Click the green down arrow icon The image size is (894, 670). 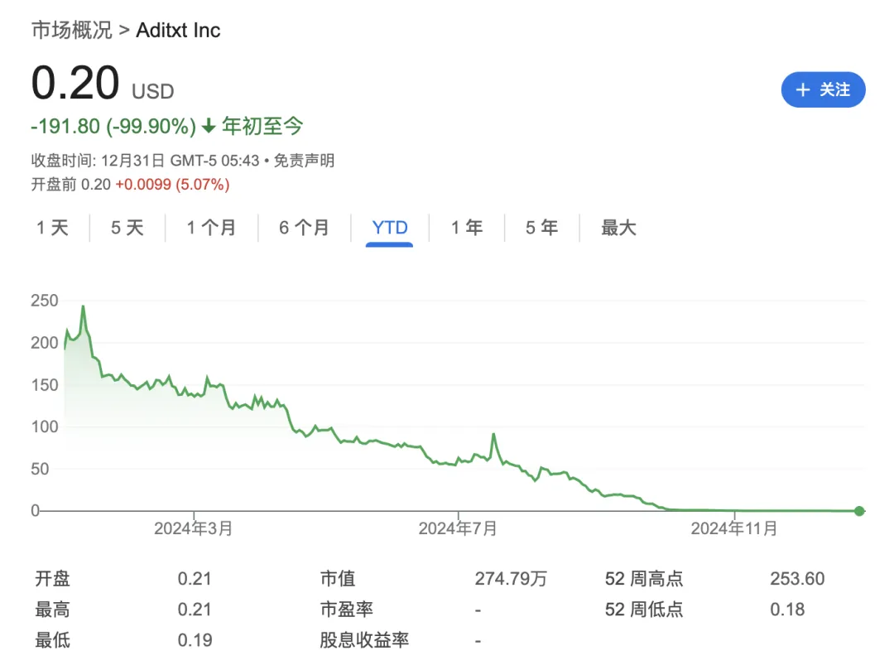pos(209,126)
